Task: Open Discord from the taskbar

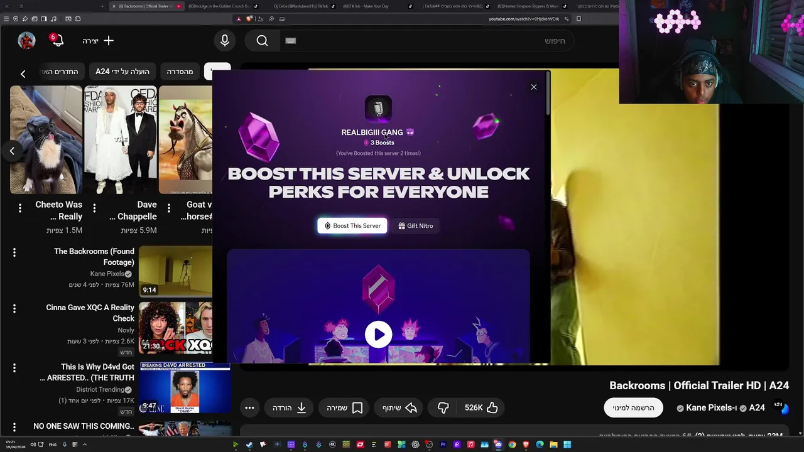Action: point(498,444)
